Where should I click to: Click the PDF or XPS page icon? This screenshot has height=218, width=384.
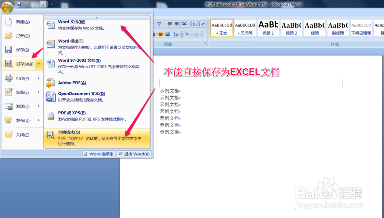click(x=51, y=116)
